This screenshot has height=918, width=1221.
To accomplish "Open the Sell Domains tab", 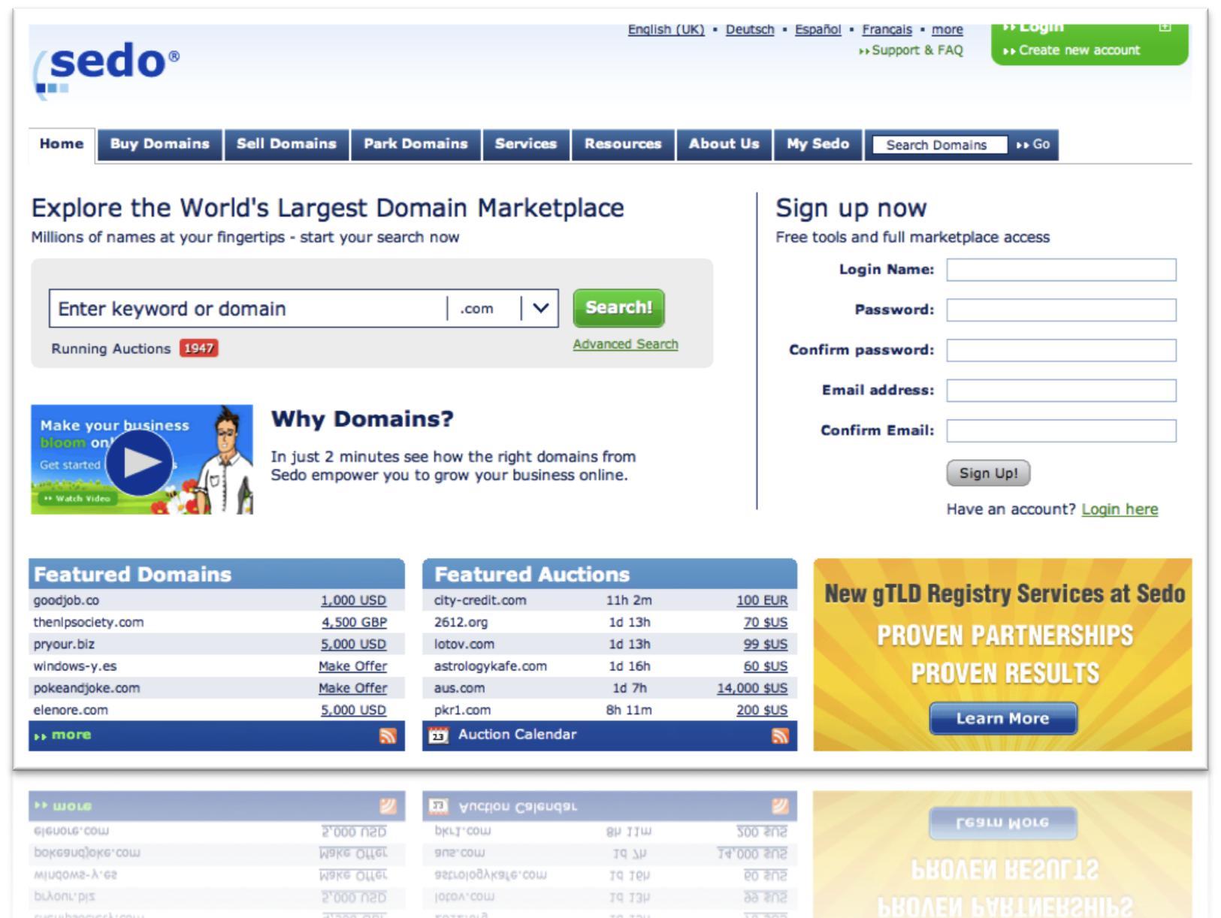I will 287,144.
